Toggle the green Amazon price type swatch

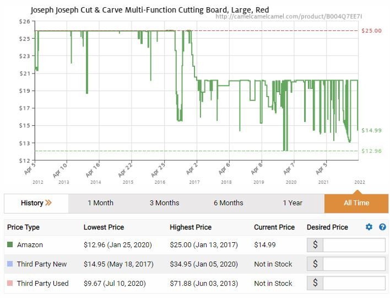(x=10, y=244)
